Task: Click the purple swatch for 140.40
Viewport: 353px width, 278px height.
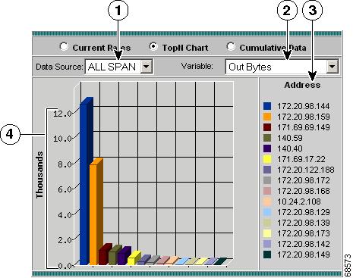Action: point(267,148)
